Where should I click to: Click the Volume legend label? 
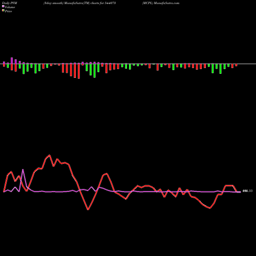10,7
